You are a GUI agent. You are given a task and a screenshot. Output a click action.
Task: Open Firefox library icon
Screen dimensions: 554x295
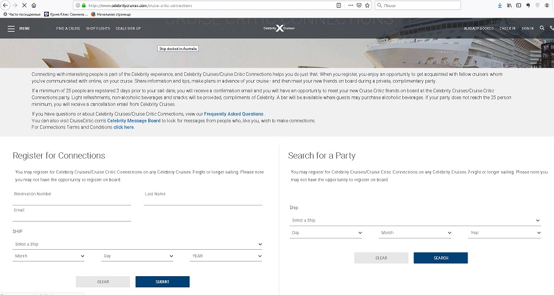(509, 5)
